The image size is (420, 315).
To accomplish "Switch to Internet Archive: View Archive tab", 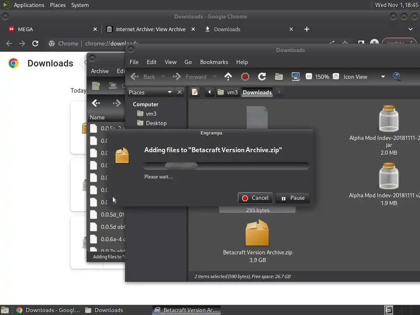I will pyautogui.click(x=146, y=29).
